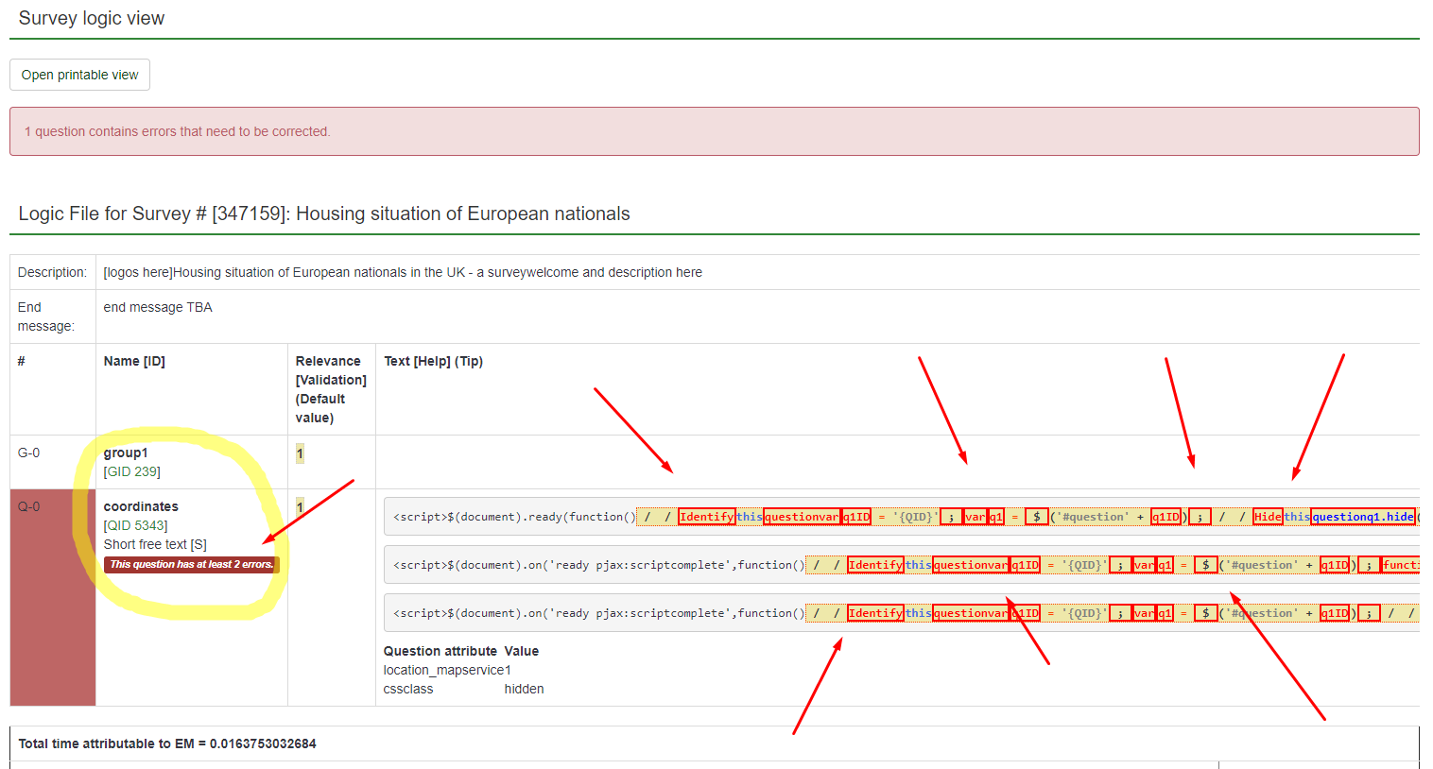Open the QID 5343 question link

click(135, 525)
